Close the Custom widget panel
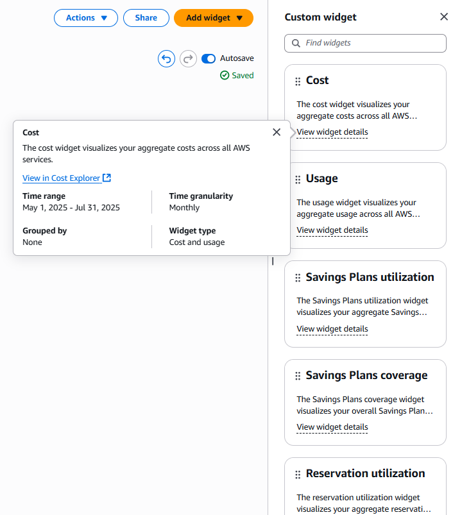This screenshot has width=453, height=515. point(443,17)
